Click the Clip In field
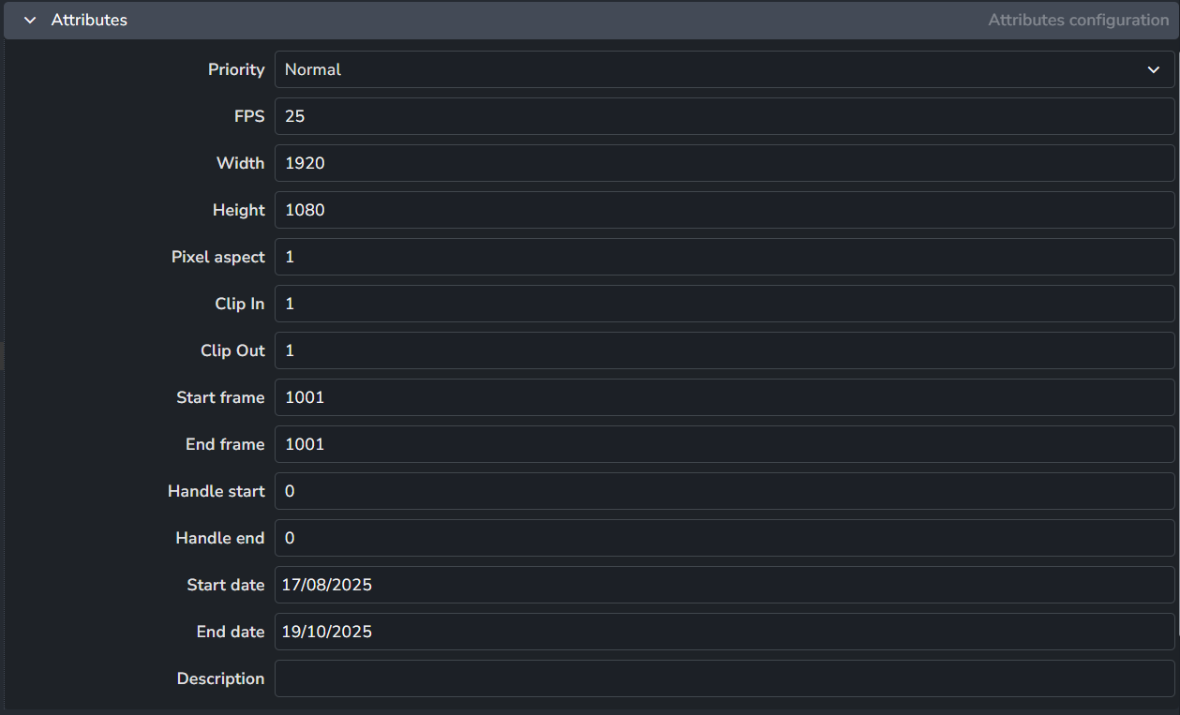Image resolution: width=1180 pixels, height=715 pixels. [724, 304]
